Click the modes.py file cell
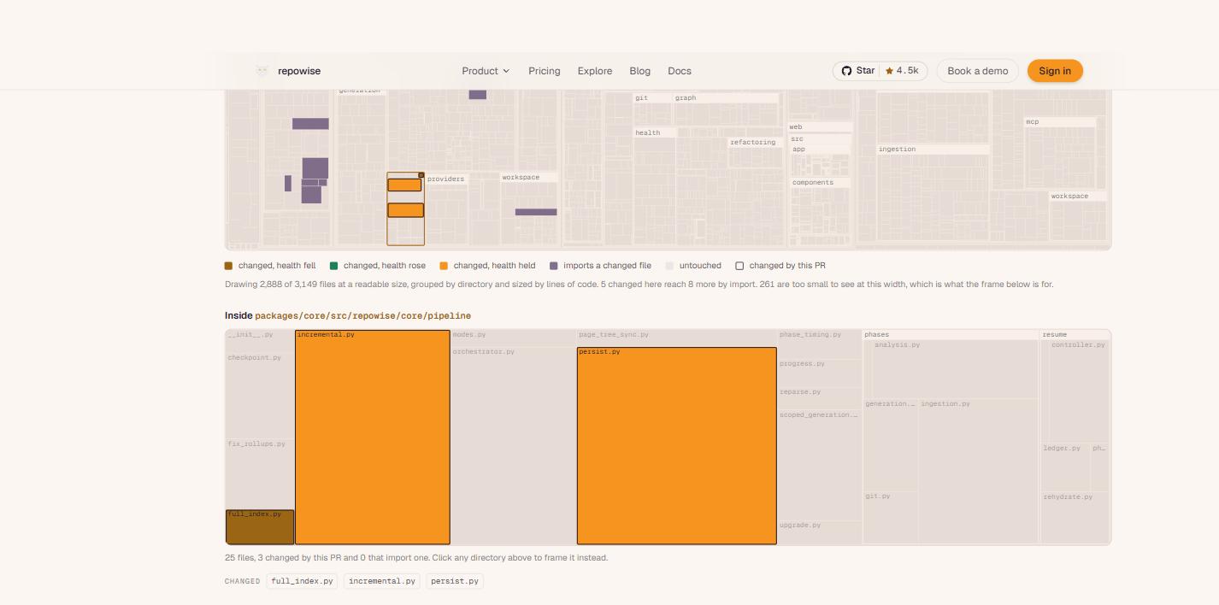The image size is (1219, 605). point(514,338)
